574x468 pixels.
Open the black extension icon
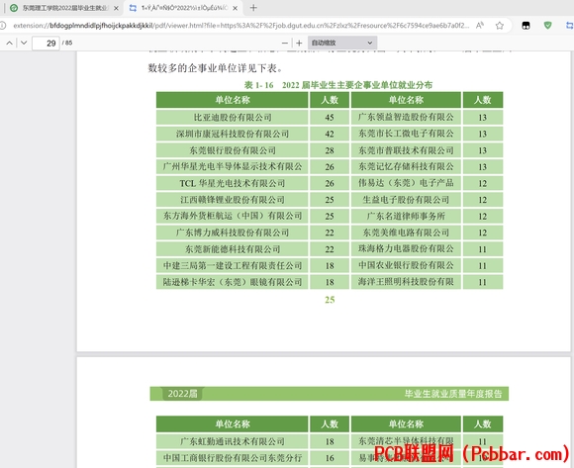click(x=526, y=26)
